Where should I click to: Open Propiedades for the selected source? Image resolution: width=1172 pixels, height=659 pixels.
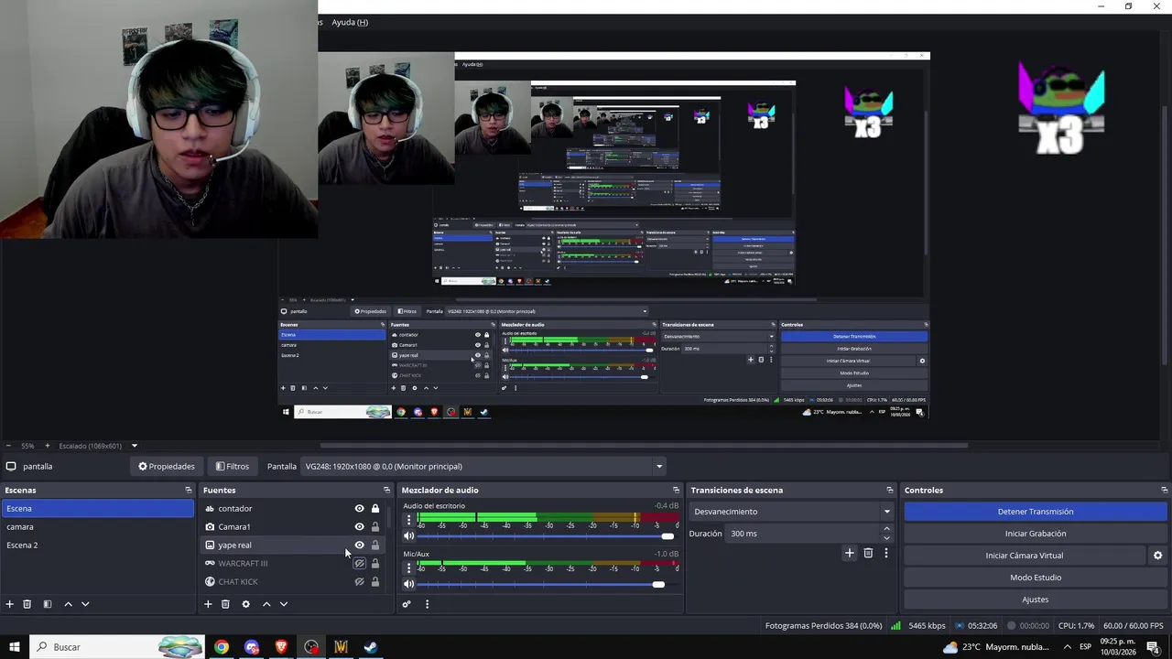pyautogui.click(x=167, y=467)
